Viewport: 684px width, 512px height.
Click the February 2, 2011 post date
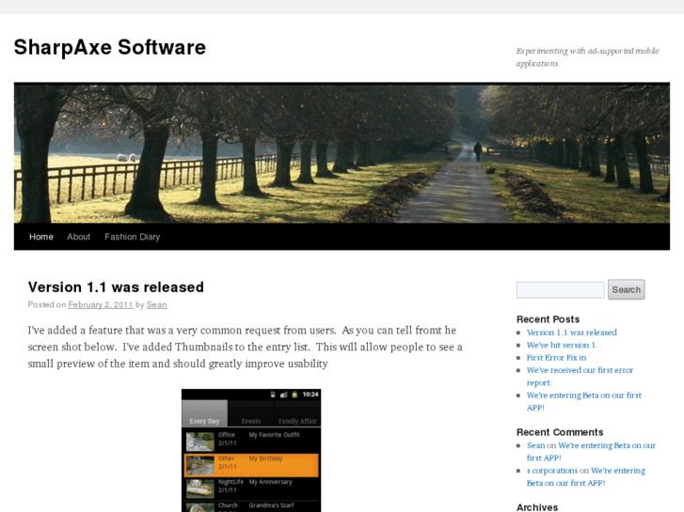point(101,304)
